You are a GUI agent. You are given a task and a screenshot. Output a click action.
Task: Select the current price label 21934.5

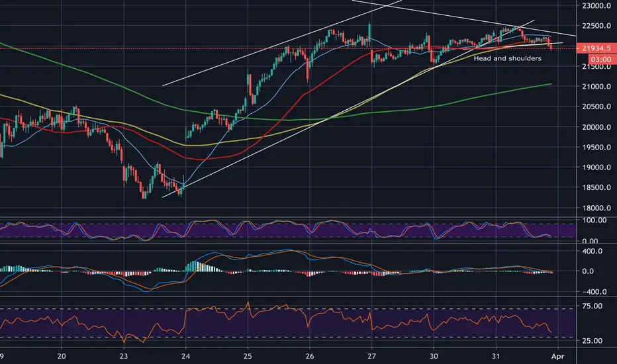(596, 48)
